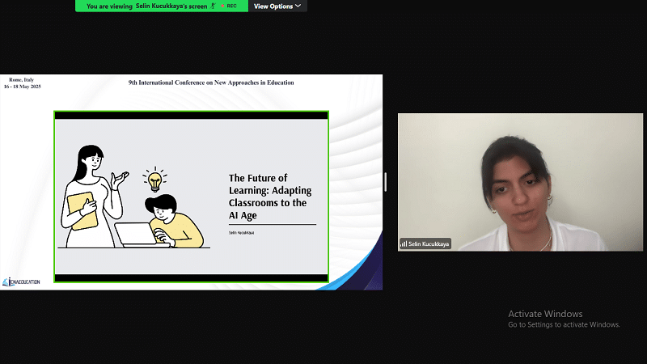647x364 pixels.
Task: Click the signal bars icon on the video tile
Action: [x=404, y=243]
